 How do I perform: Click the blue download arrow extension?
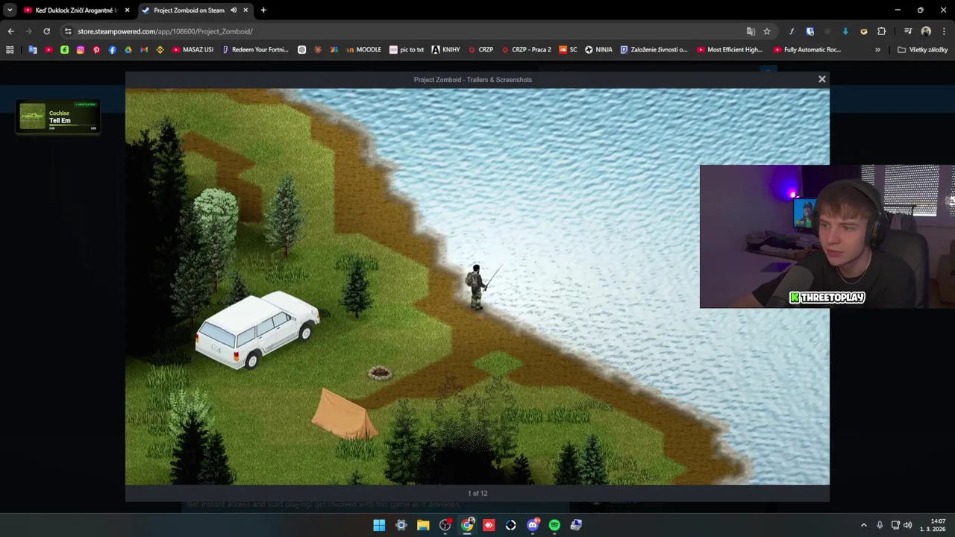845,31
